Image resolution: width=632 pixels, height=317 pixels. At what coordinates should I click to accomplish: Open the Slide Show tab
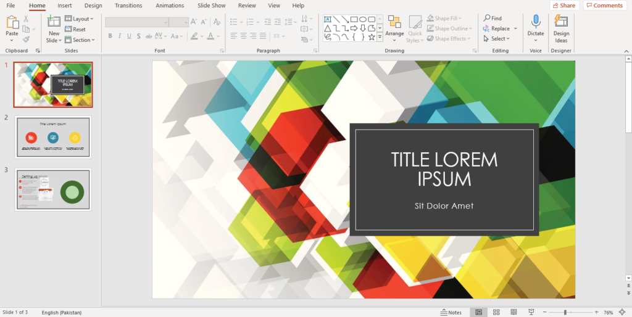point(211,6)
